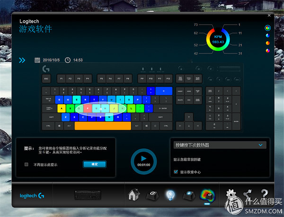Viewport: 284px width, 217px height.
Task: Click the KPM 593.43 color ring gauge
Action: coord(218,39)
